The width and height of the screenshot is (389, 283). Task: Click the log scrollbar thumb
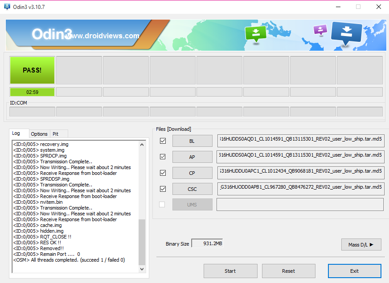tap(142, 242)
